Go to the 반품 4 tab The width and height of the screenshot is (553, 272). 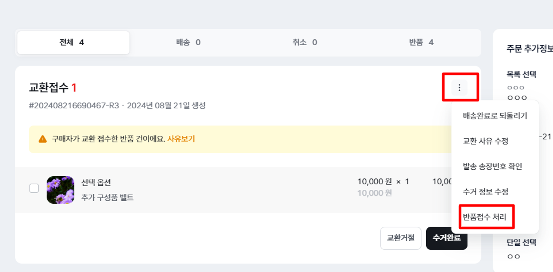tap(421, 43)
